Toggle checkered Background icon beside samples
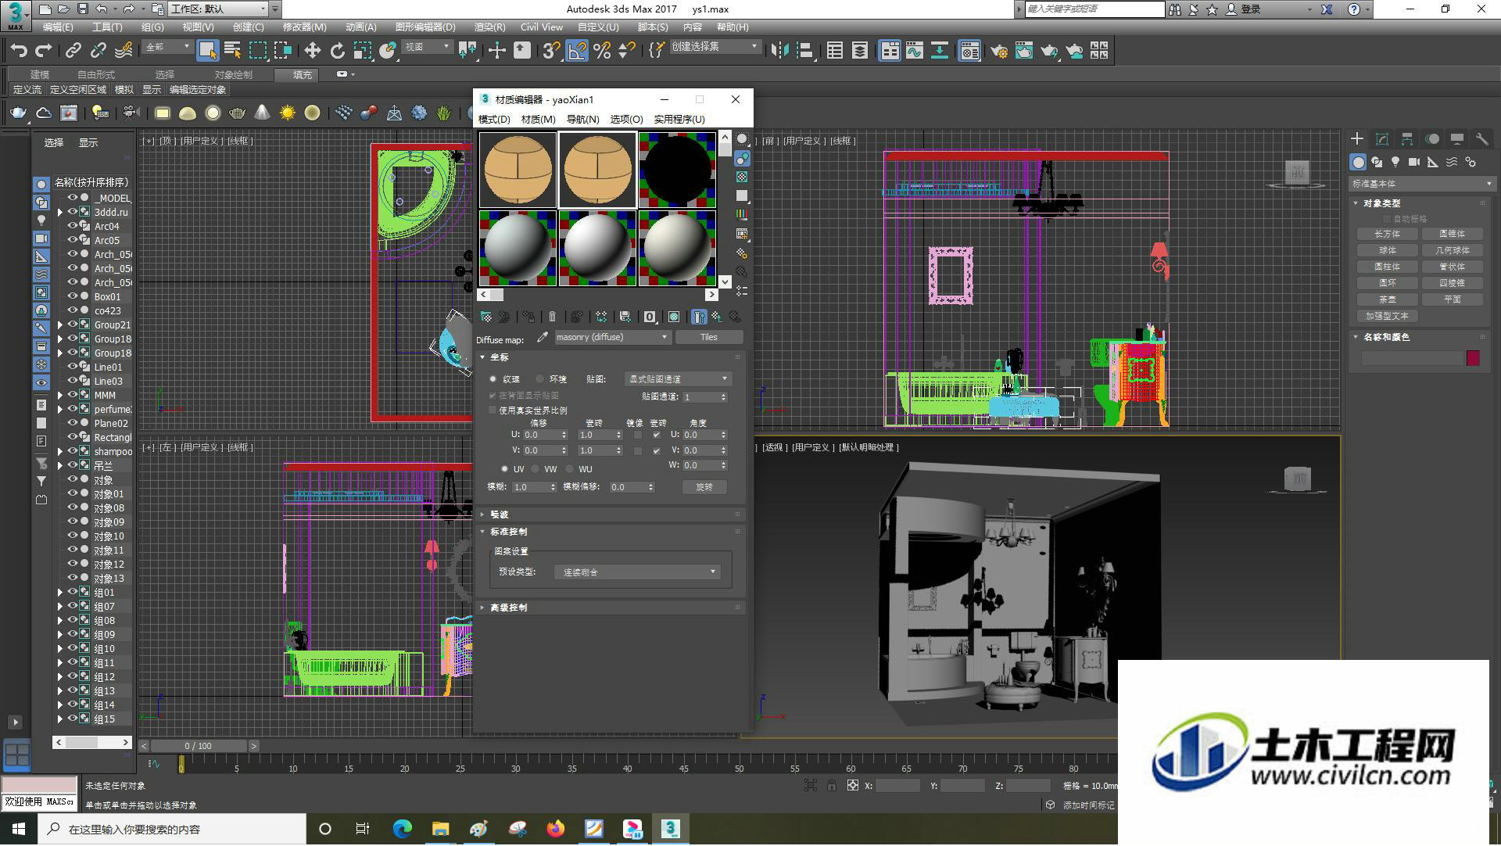Screen dimensions: 1501x846 point(742,177)
